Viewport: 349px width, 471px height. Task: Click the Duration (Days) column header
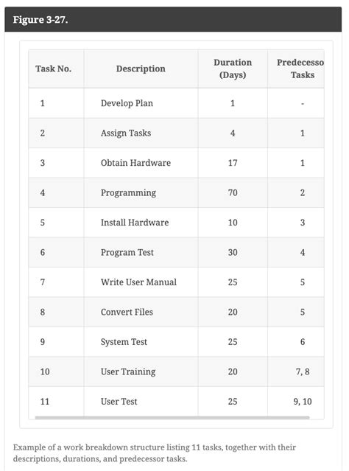tap(233, 69)
